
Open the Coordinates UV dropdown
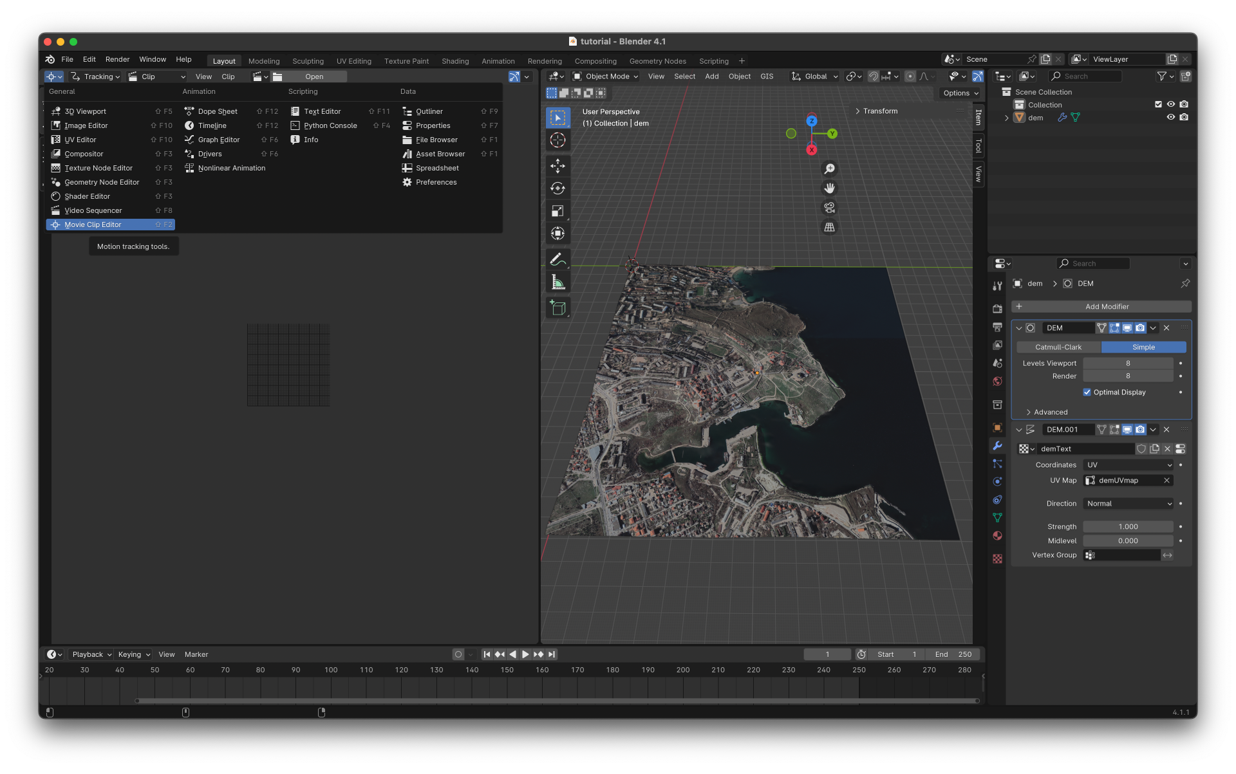[1129, 465]
